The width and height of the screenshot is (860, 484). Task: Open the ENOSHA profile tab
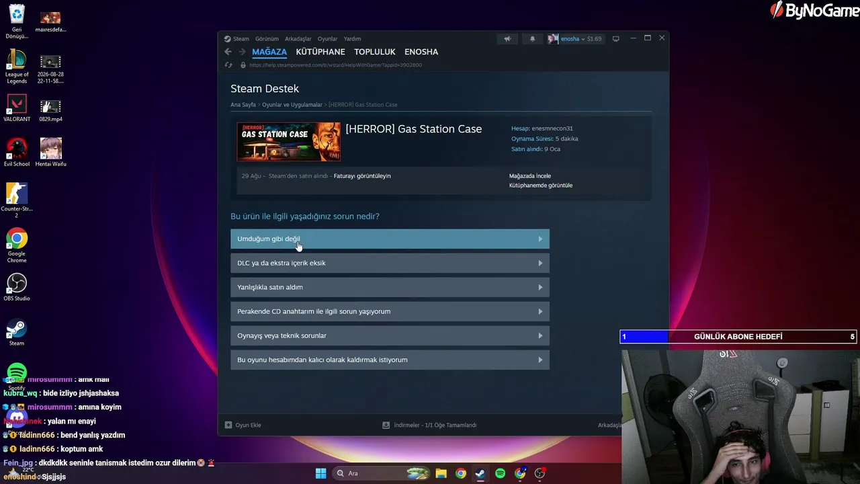tap(421, 52)
